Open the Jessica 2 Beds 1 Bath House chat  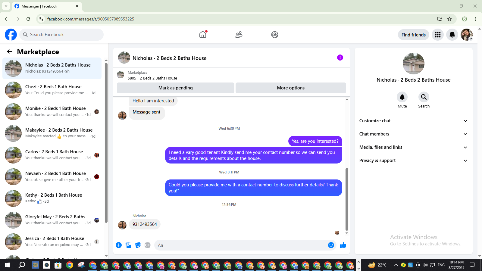pyautogui.click(x=52, y=242)
